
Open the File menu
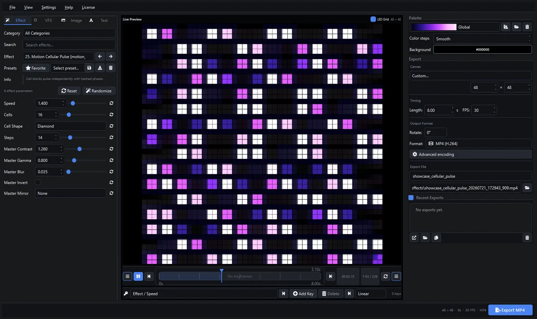[x=13, y=7]
